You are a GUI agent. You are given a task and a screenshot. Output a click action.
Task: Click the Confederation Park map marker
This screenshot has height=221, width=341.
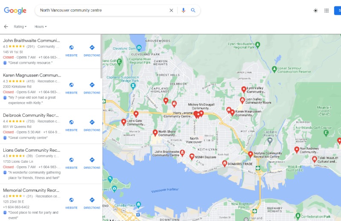tap(298, 216)
